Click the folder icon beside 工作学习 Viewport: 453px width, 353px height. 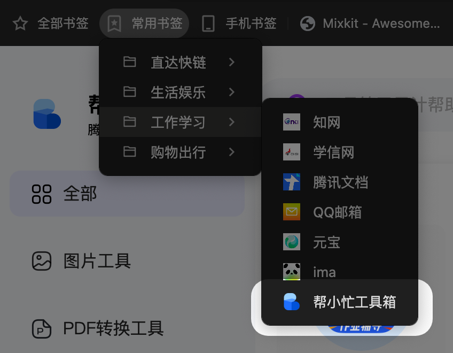pos(129,122)
